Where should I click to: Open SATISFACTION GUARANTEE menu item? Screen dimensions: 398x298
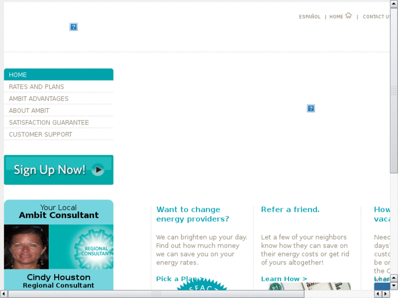(x=59, y=122)
